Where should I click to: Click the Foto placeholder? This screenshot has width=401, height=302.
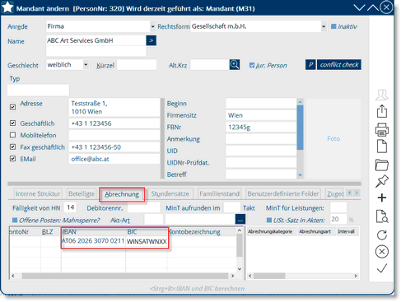(x=333, y=138)
